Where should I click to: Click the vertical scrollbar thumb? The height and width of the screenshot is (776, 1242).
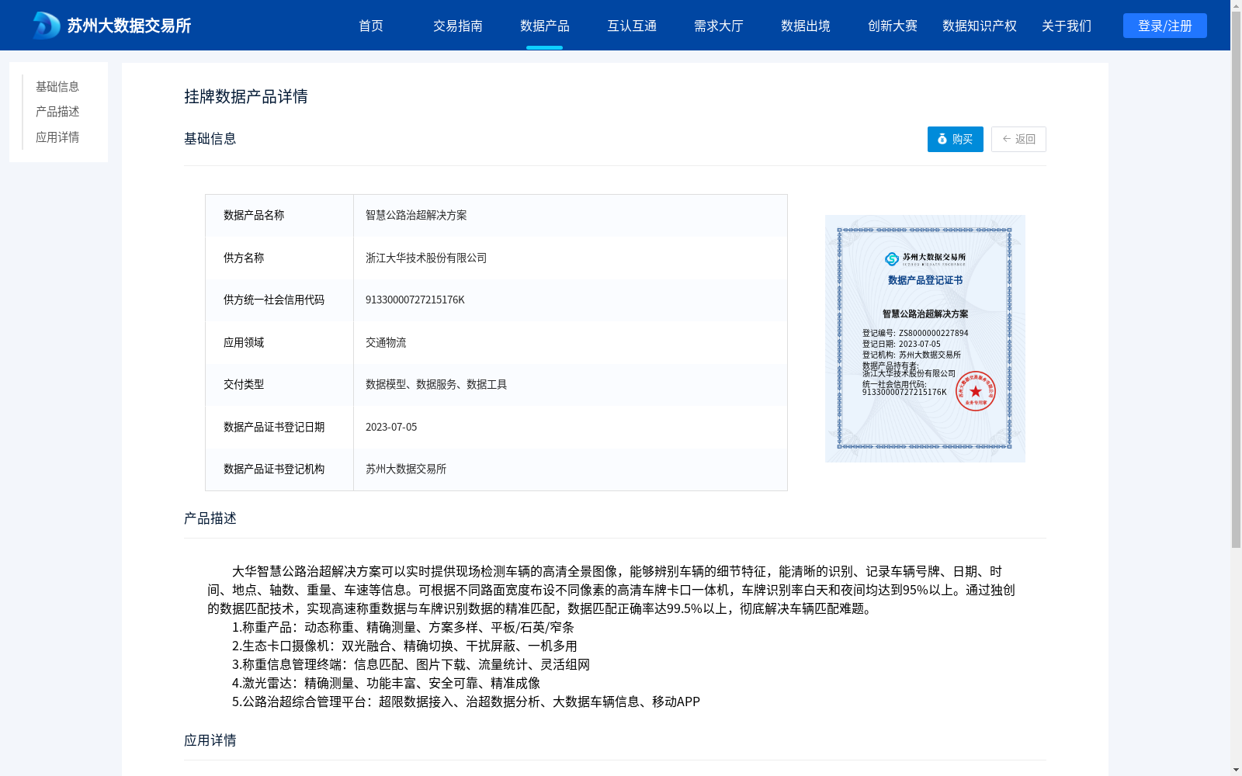pos(1236,279)
